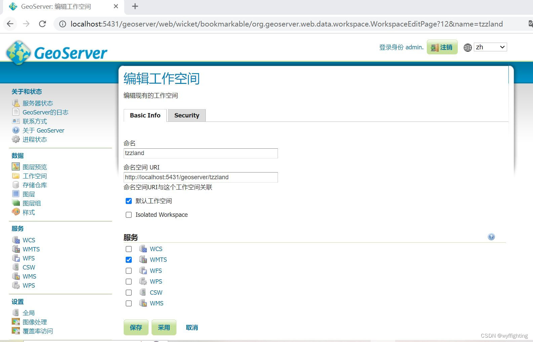The width and height of the screenshot is (533, 342).
Task: Click the 注销 logout button
Action: click(x=442, y=47)
